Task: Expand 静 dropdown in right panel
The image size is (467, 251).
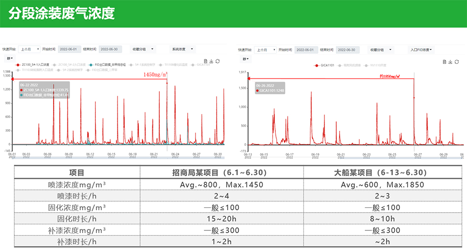Action: pos(246,59)
